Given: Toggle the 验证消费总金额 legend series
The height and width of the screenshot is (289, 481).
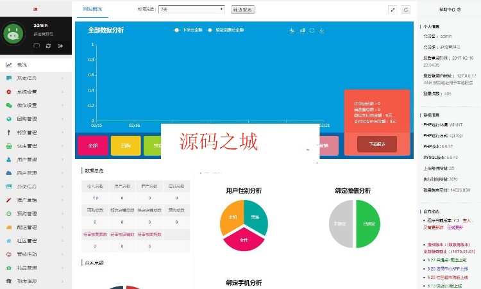Looking at the screenshot, I should [226, 30].
